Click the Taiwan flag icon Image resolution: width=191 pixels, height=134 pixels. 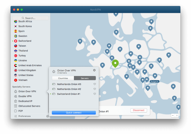pyautogui.click(x=16, y=46)
